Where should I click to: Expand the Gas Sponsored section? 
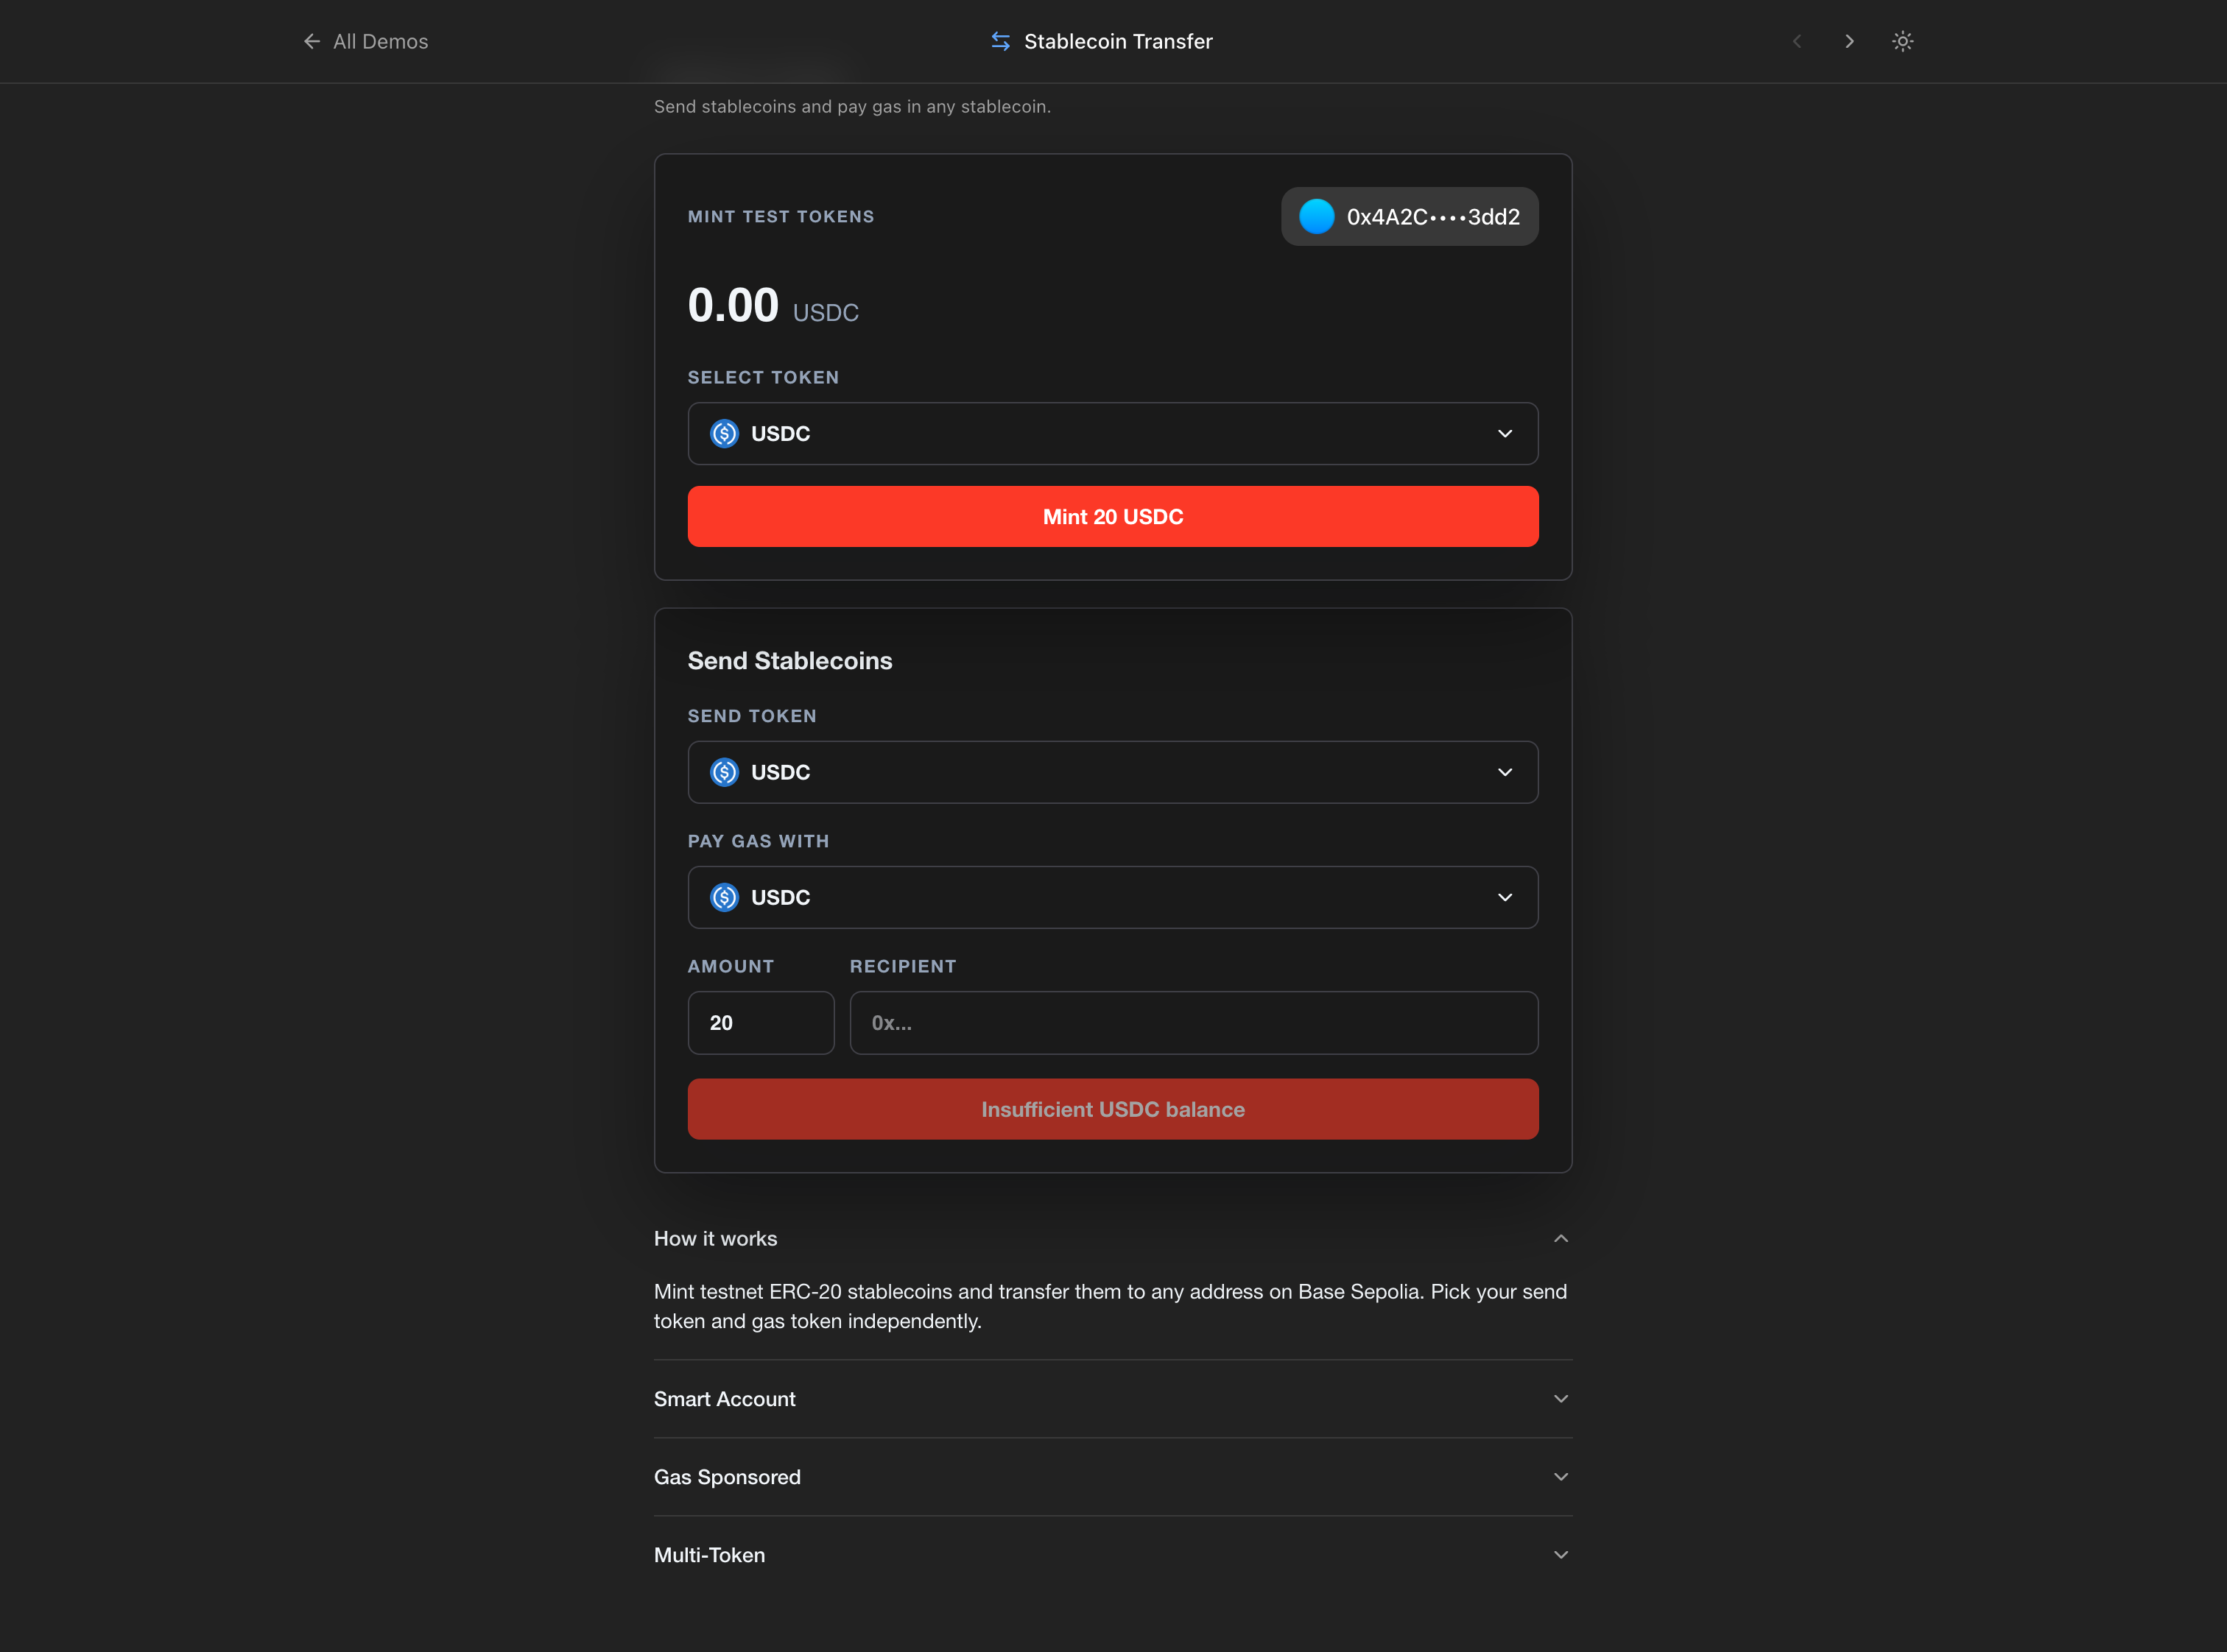1560,1477
